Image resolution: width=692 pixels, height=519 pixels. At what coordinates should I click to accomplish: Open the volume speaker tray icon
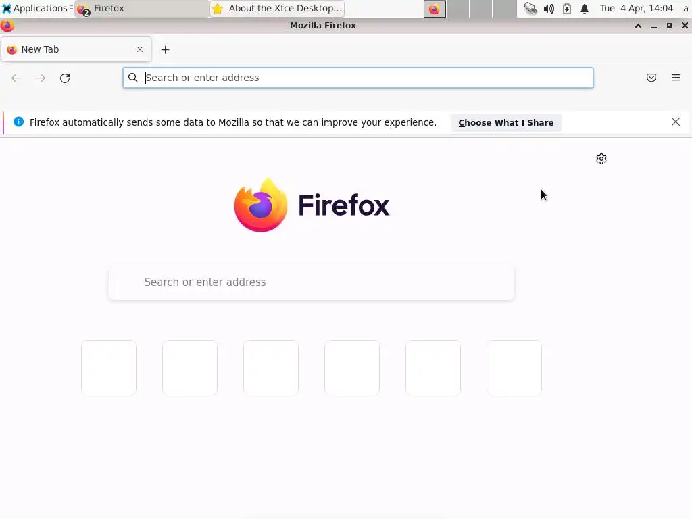point(549,9)
